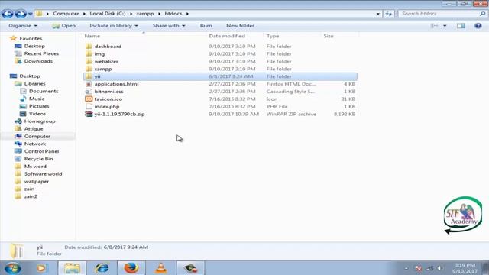Click the Back navigation arrow
Screen dimensions: 489x275
pyautogui.click(x=7, y=14)
